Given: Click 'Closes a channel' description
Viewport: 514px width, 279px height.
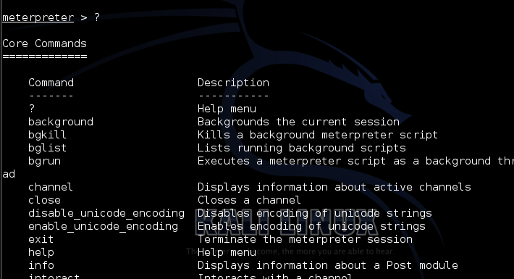Looking at the screenshot, I should coord(249,200).
